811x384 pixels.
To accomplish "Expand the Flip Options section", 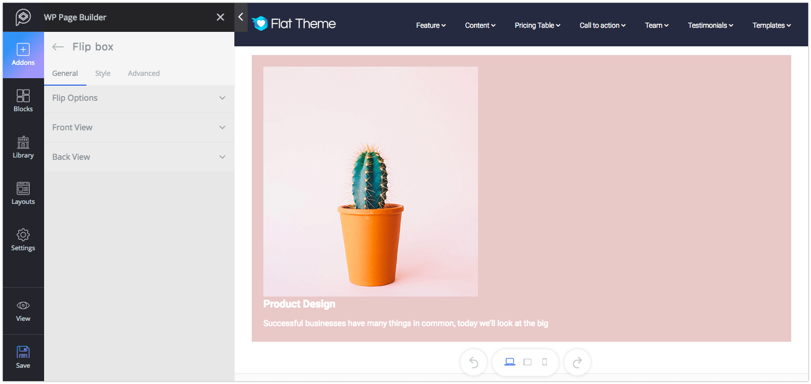I will [x=139, y=98].
